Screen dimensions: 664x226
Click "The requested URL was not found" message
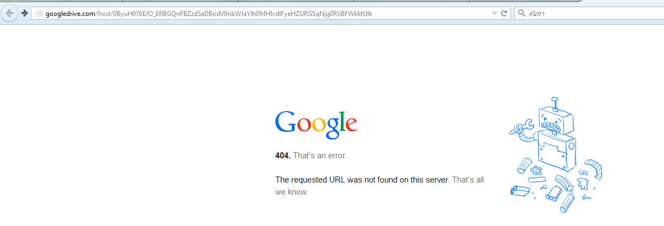(x=362, y=180)
